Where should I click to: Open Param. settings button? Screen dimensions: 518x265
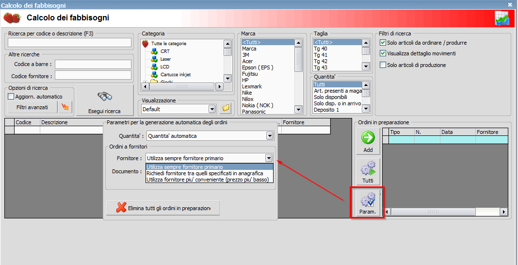368,202
